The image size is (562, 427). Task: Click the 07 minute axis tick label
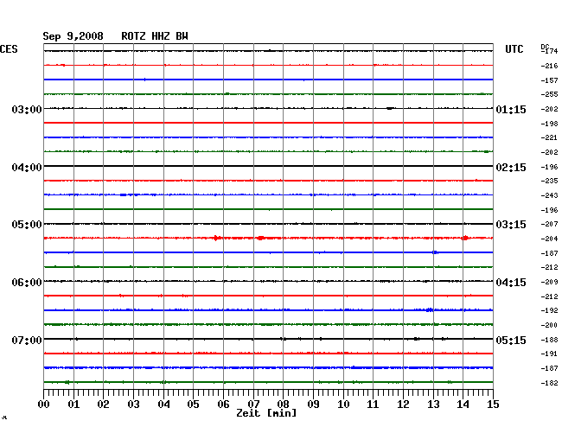click(x=253, y=405)
